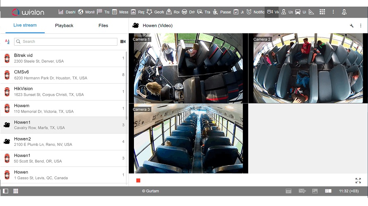Open the user account icon
The height and width of the screenshot is (206, 368).
[344, 12]
